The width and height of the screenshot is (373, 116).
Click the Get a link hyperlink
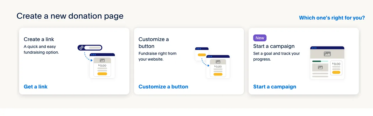click(x=36, y=86)
